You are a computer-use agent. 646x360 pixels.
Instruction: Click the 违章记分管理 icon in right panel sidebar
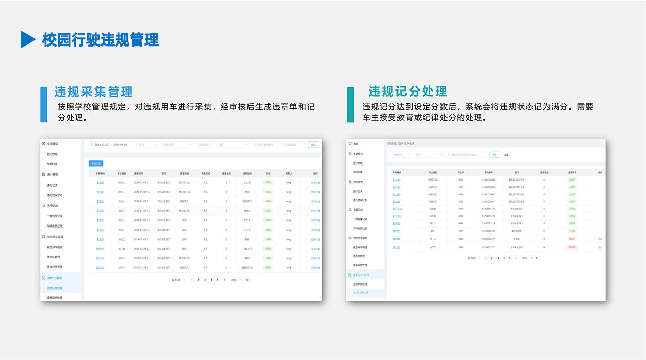[350, 275]
